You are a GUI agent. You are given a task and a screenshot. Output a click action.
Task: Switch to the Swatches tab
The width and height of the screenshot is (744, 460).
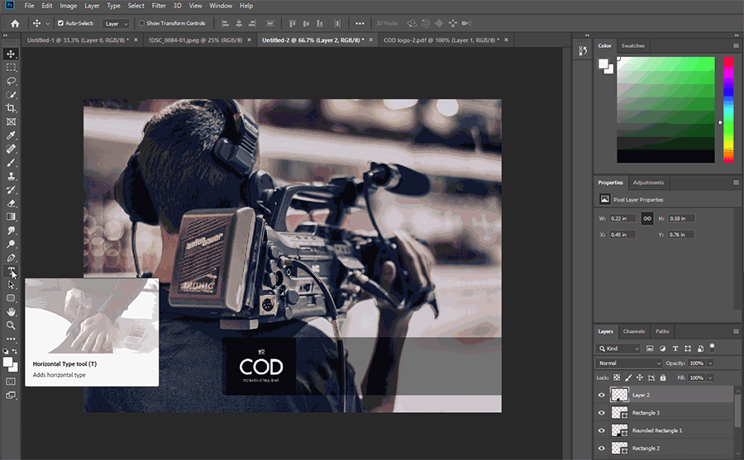pyautogui.click(x=633, y=46)
